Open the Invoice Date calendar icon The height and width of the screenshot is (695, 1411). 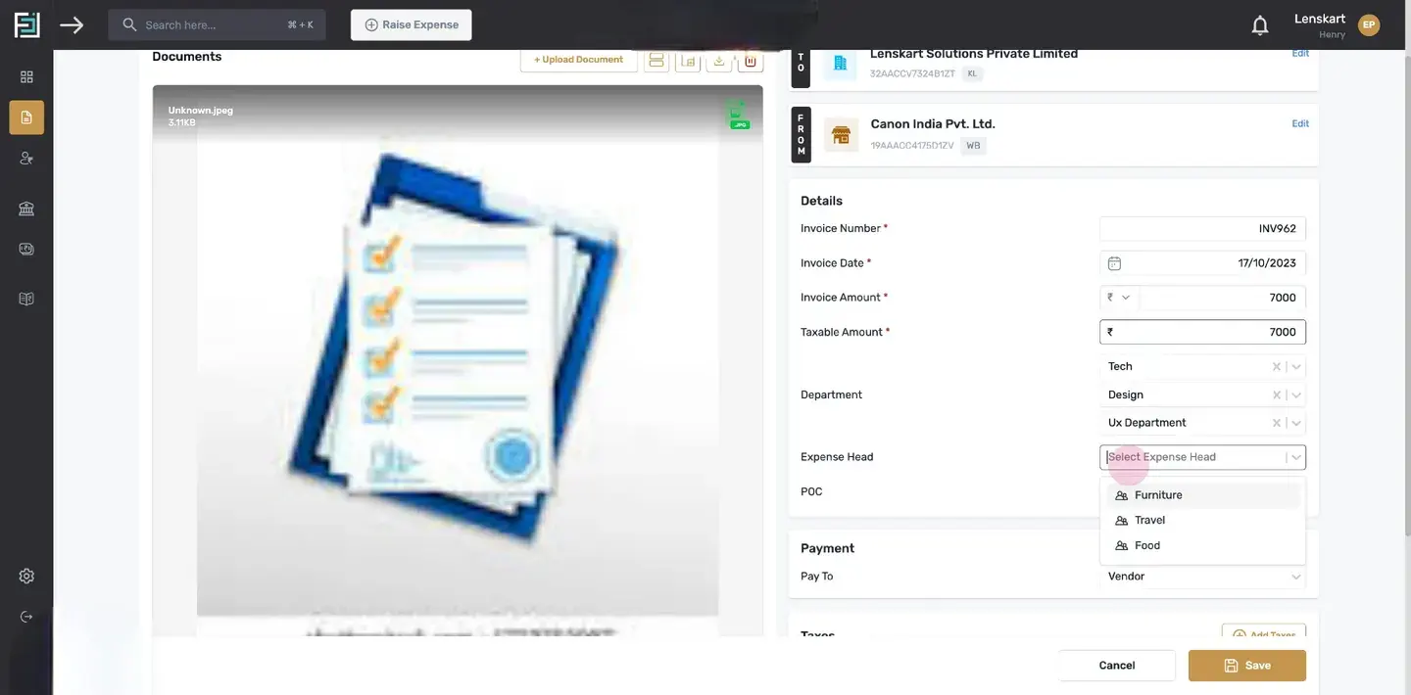click(1114, 263)
